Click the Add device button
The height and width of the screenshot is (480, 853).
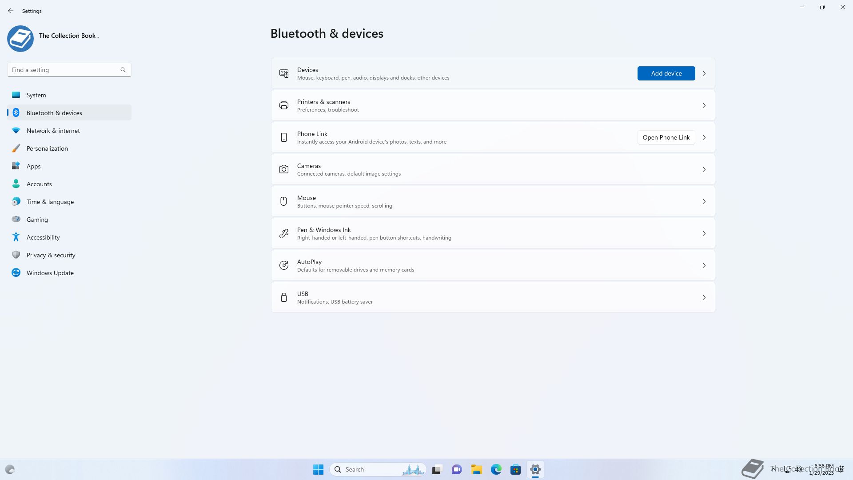(666, 73)
